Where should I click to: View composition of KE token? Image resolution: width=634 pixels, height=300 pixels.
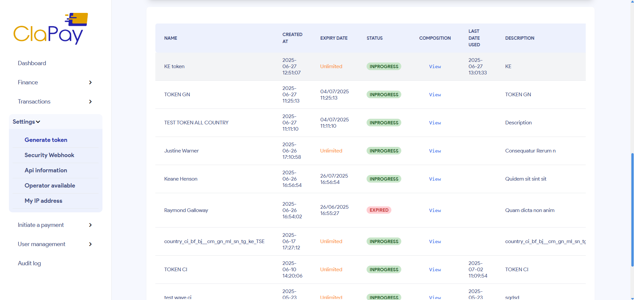click(434, 66)
